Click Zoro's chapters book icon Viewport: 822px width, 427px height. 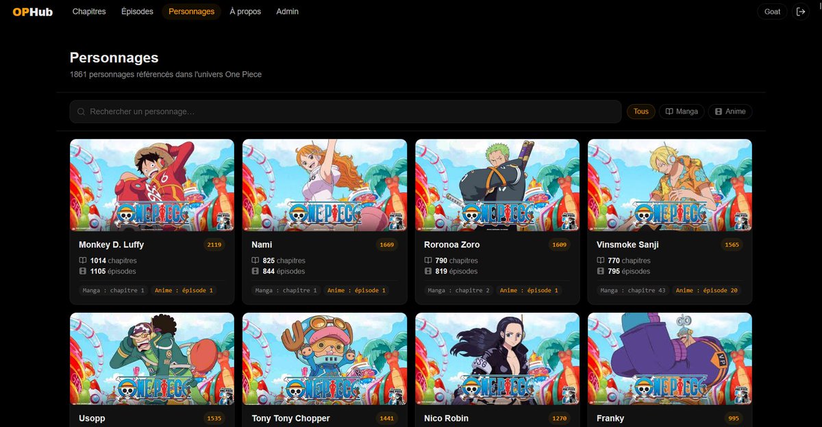pyautogui.click(x=428, y=261)
